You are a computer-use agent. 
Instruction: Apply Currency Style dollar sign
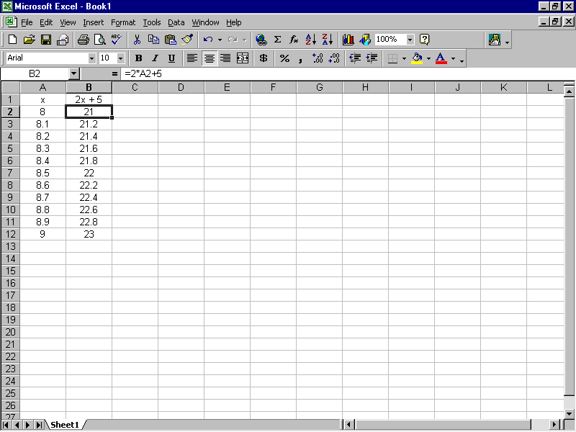click(x=264, y=58)
